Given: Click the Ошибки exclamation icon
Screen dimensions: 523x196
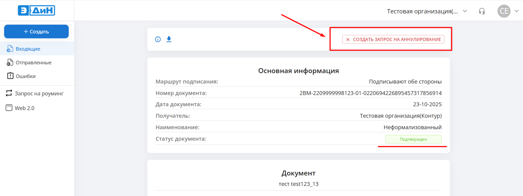Looking at the screenshot, I should tap(10, 76).
